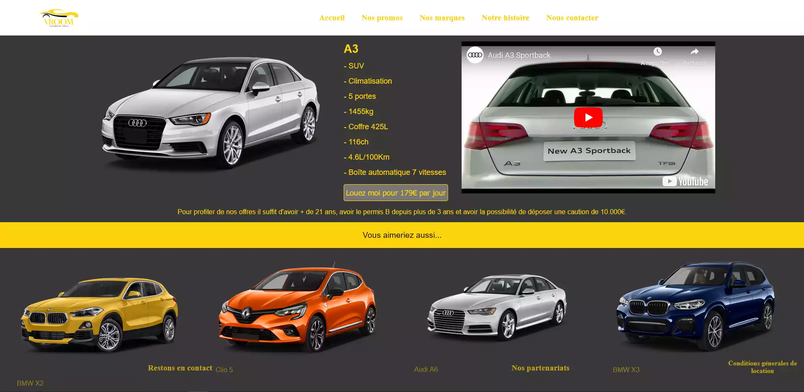Go to Nos promos page

[x=382, y=18]
